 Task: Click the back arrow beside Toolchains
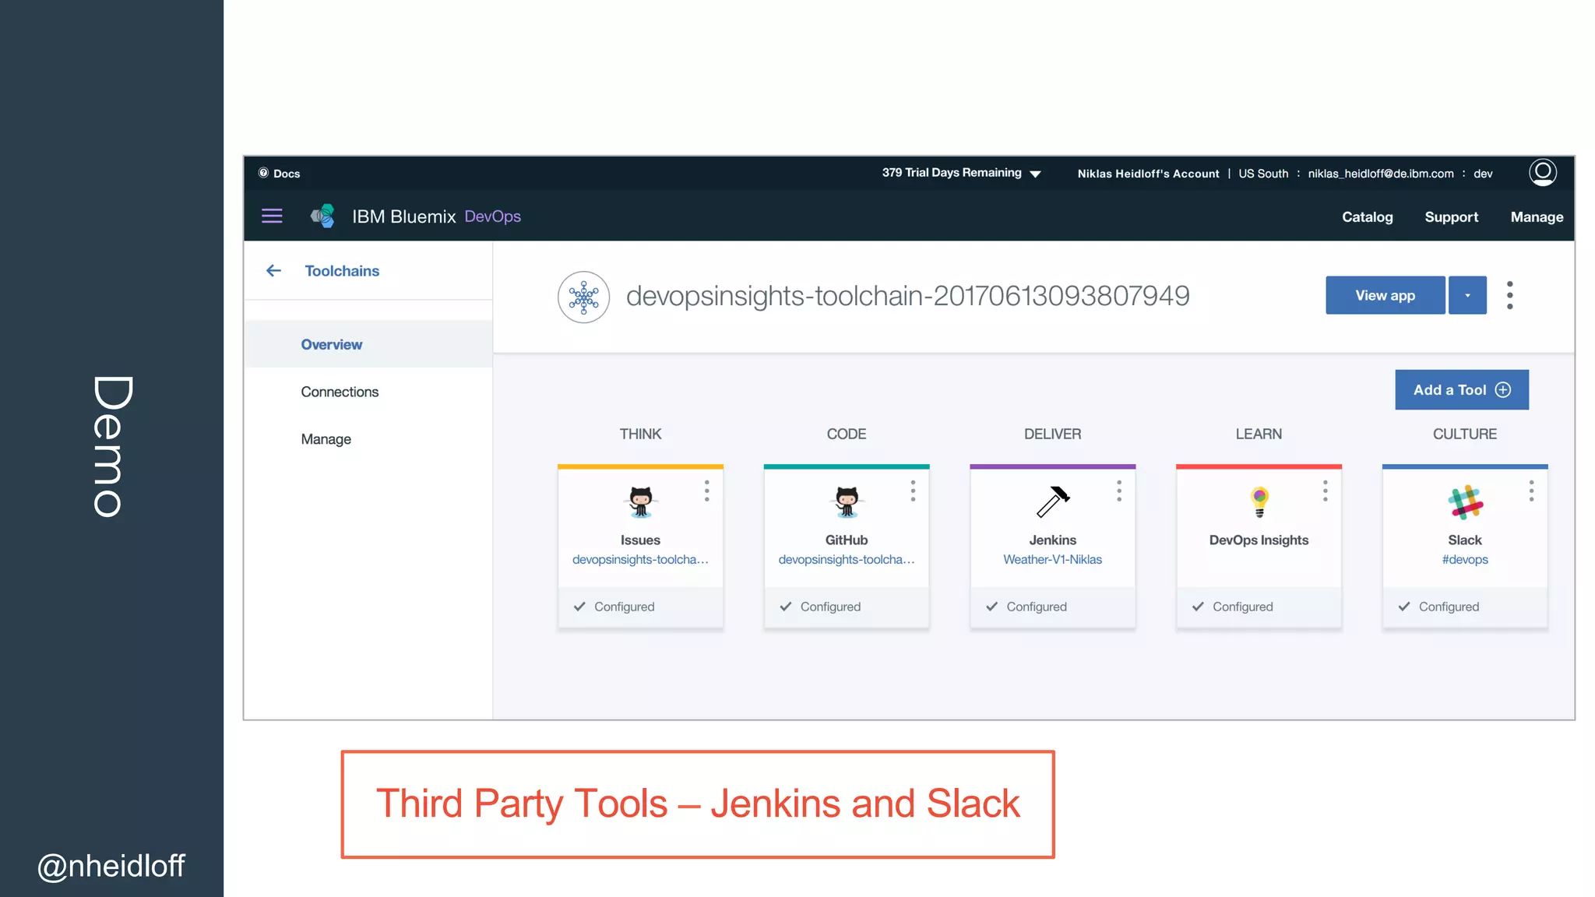(x=273, y=270)
